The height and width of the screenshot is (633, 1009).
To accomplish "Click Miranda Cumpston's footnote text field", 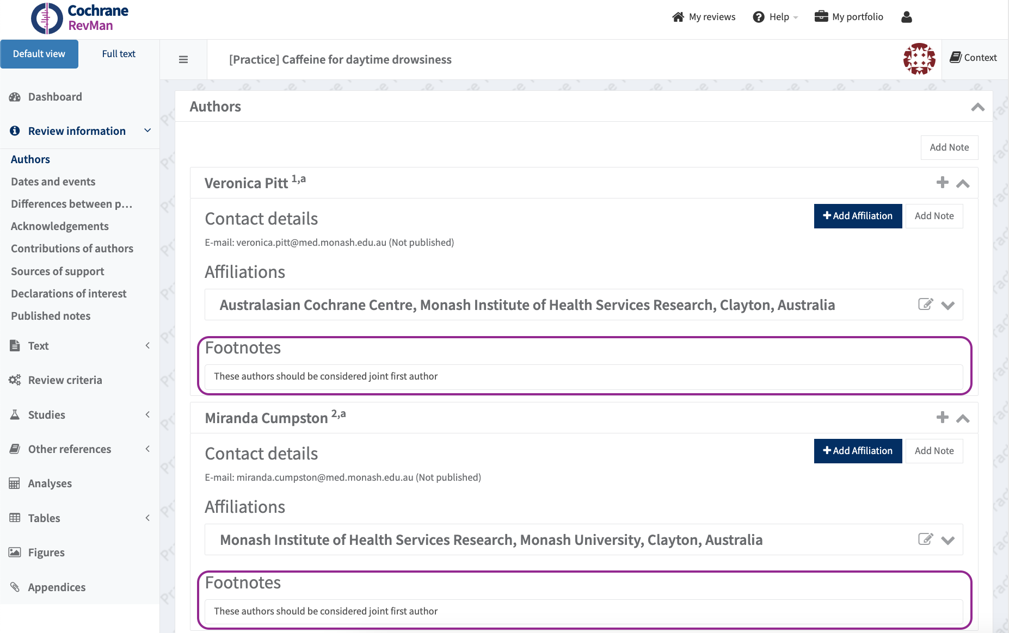I will point(583,611).
